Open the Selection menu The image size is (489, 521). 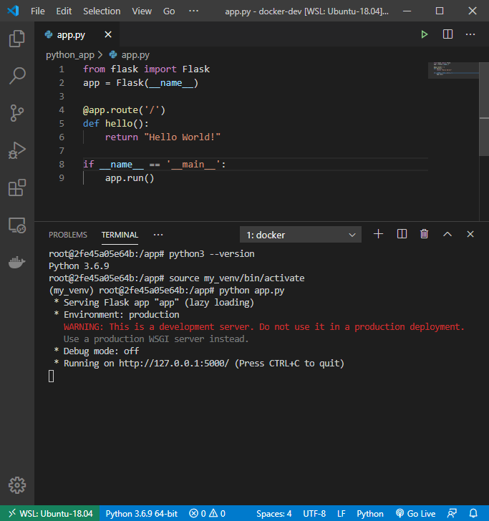coord(102,11)
